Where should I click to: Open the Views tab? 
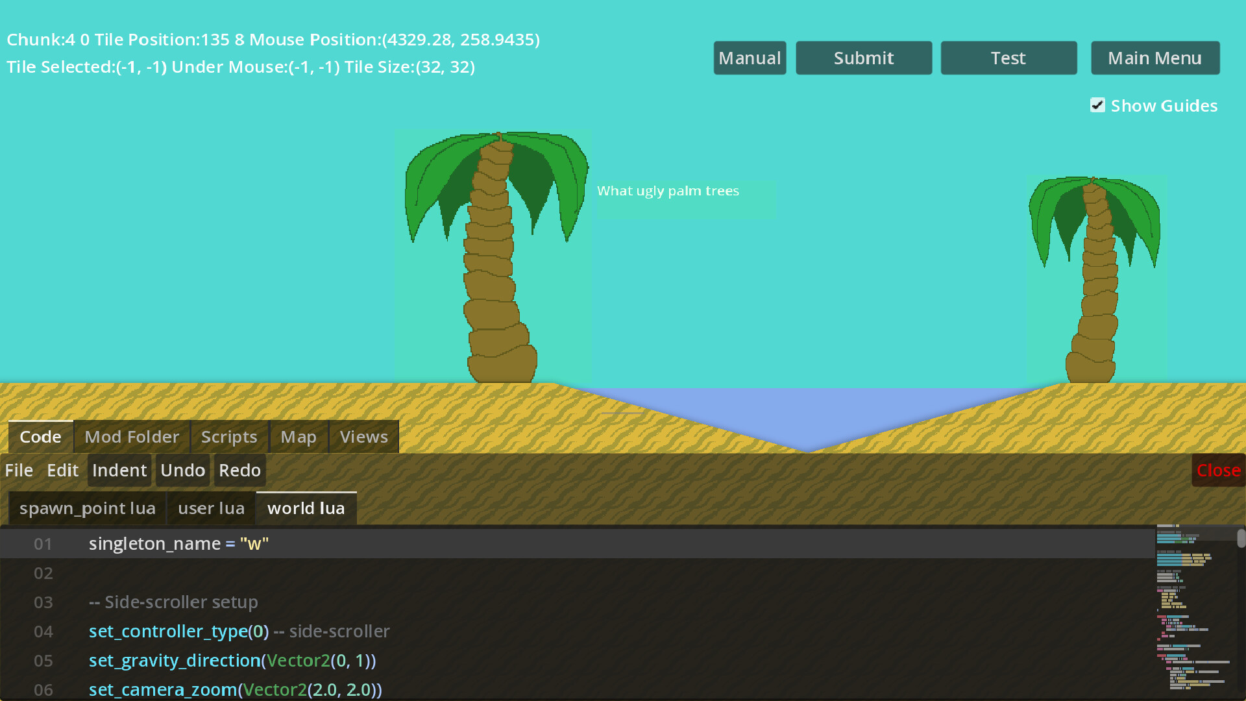pos(363,437)
